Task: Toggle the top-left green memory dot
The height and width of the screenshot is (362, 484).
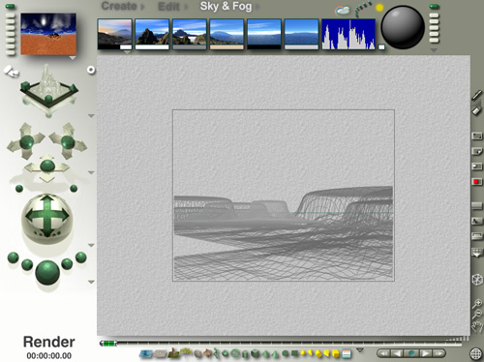Action: pyautogui.click(x=11, y=7)
